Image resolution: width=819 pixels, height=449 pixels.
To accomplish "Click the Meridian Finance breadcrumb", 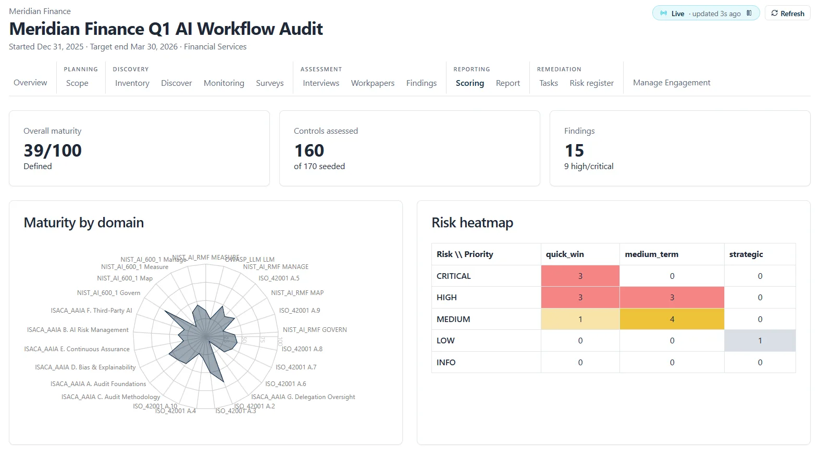I will [x=40, y=11].
